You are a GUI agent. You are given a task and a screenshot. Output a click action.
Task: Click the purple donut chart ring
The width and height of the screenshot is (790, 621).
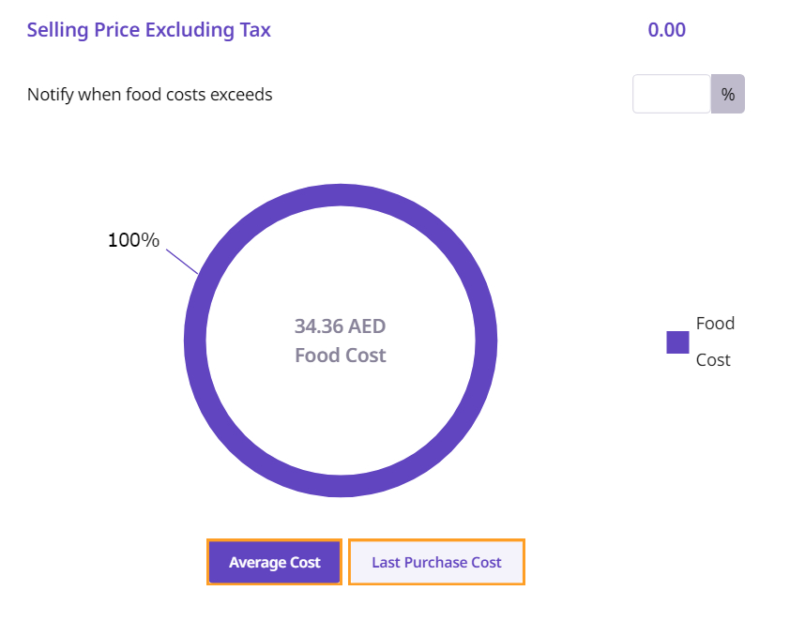click(341, 193)
